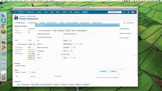Viewport: 162px width, 91px height.
Task: Open the Канал поступления select showing Интернет
Action: pyautogui.click(x=69, y=48)
